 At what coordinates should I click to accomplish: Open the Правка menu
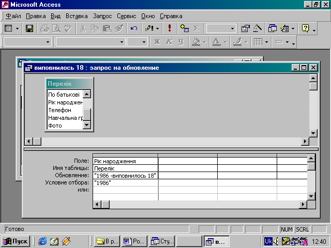(36, 16)
